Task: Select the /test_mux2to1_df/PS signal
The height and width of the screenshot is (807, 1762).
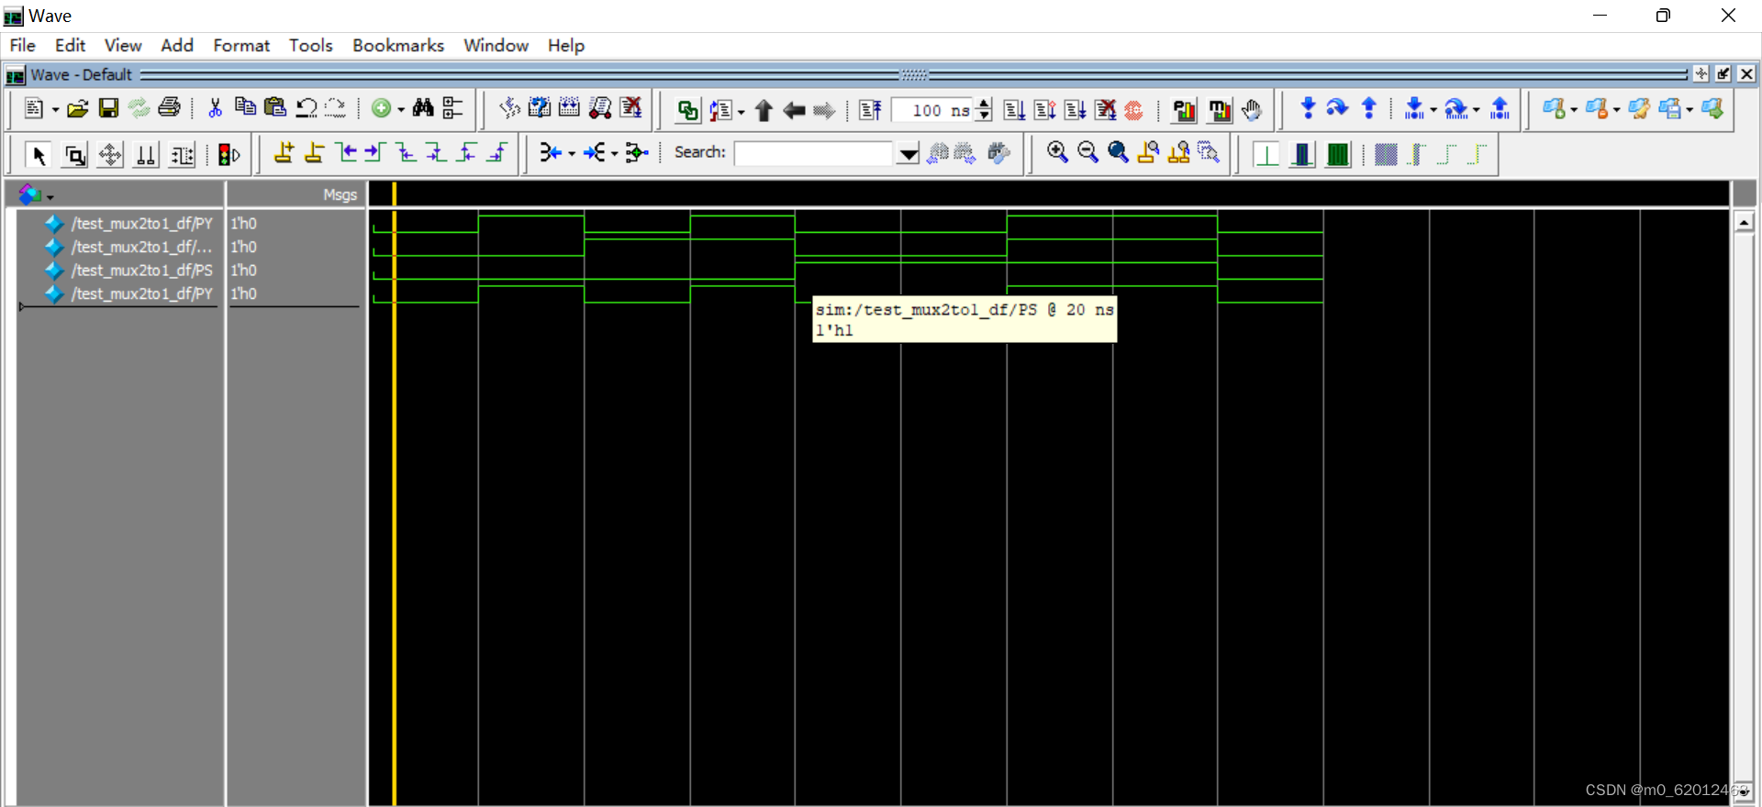Action: [x=142, y=271]
